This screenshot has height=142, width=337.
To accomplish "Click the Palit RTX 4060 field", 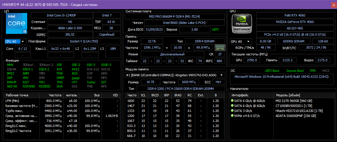I will tap(295, 15).
